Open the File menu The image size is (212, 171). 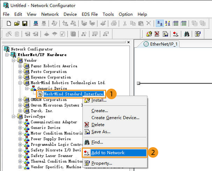point(6,14)
